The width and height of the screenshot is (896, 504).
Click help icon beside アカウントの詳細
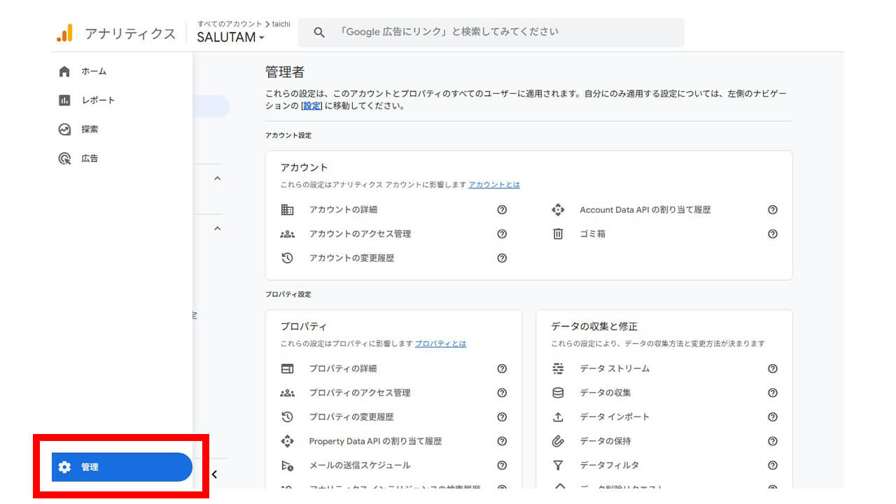click(502, 210)
